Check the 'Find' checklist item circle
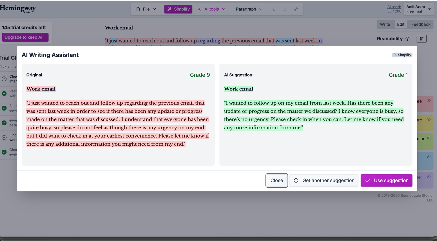Viewport: 437px width, 241px height. tap(4, 138)
